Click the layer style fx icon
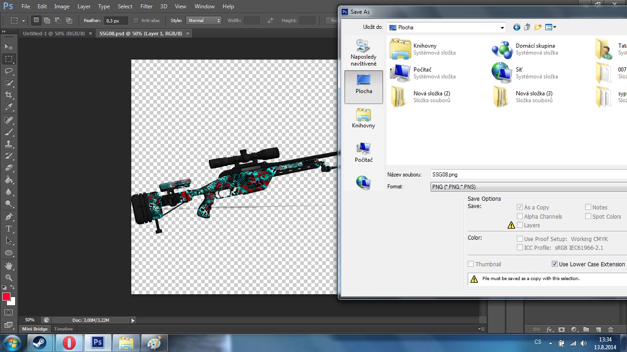 click(549, 329)
